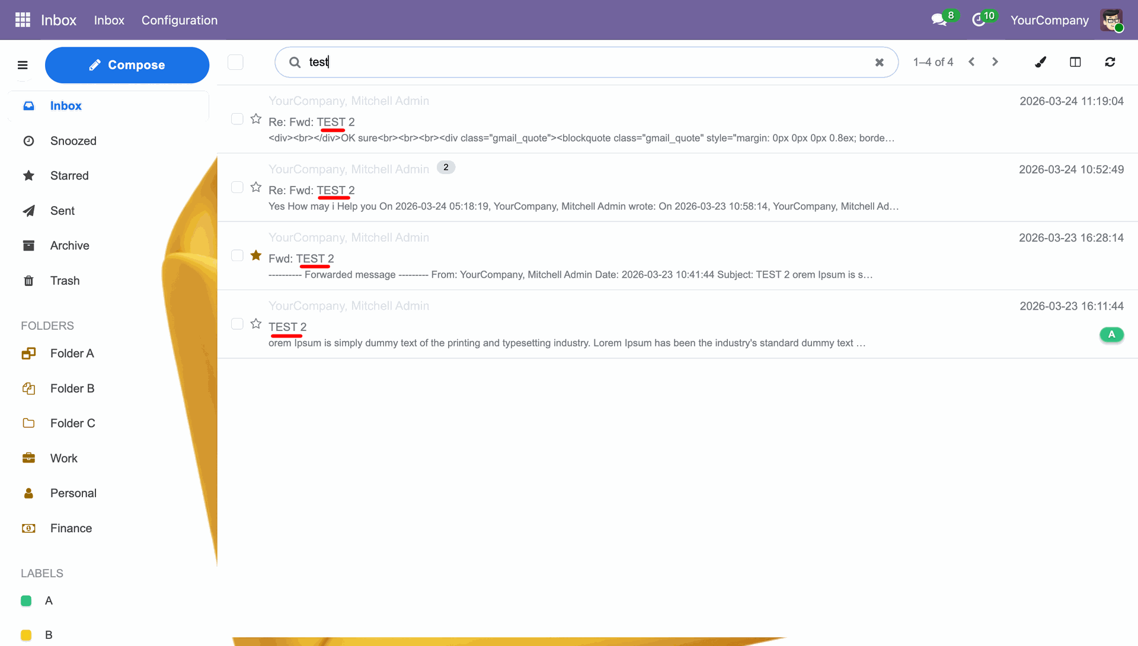1138x646 pixels.
Task: Check the 10:52:49 Re: Fwd message checkbox
Action: [237, 187]
